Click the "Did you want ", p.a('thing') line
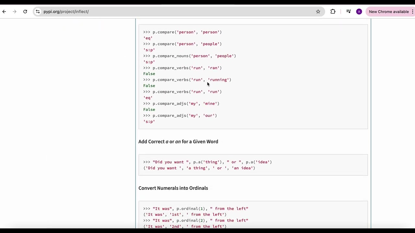The height and width of the screenshot is (233, 415). tap(207, 162)
